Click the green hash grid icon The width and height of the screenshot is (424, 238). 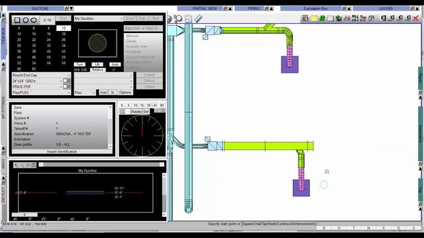(x=322, y=19)
